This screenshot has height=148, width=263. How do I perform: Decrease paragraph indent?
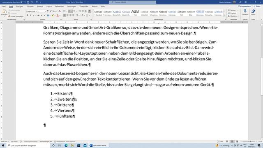(80, 11)
